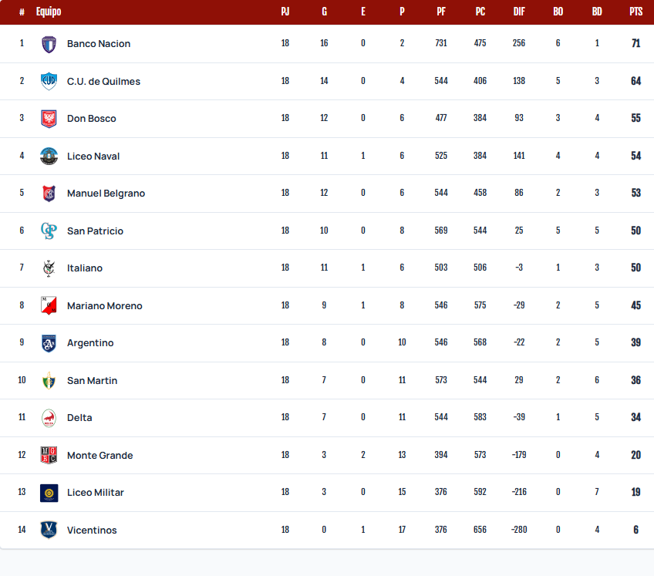Click the C.U. de Quilmes crest icon
The height and width of the screenshot is (576, 654).
click(x=49, y=81)
